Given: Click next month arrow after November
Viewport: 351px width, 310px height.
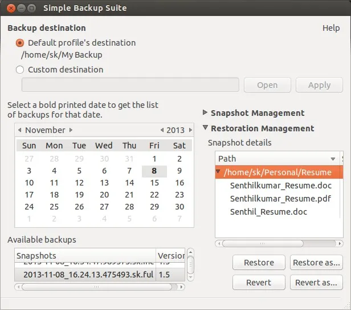Looking at the screenshot, I should [x=71, y=130].
